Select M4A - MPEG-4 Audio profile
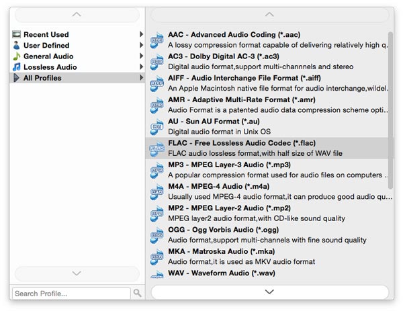This screenshot has height=311, width=403. tap(267, 191)
